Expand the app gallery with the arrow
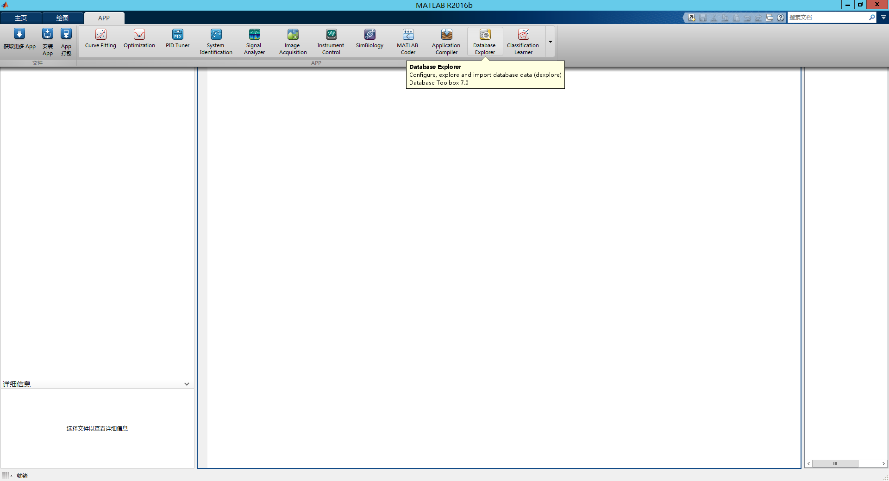 tap(550, 41)
